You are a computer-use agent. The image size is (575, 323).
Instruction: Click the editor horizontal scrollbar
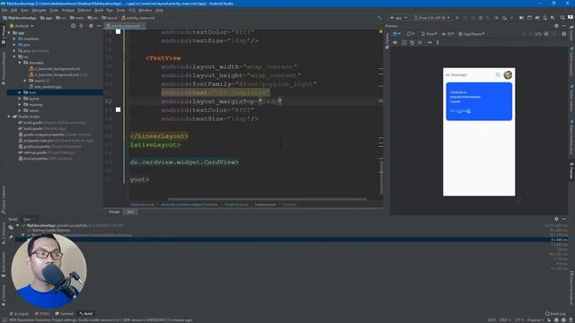(x=267, y=199)
